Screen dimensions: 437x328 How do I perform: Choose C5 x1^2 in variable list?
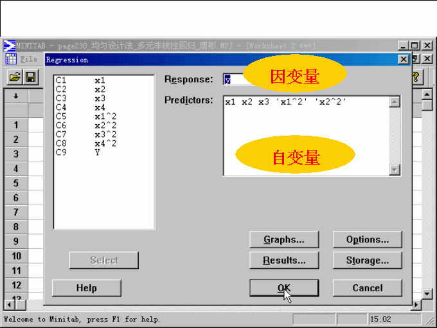tap(84, 116)
